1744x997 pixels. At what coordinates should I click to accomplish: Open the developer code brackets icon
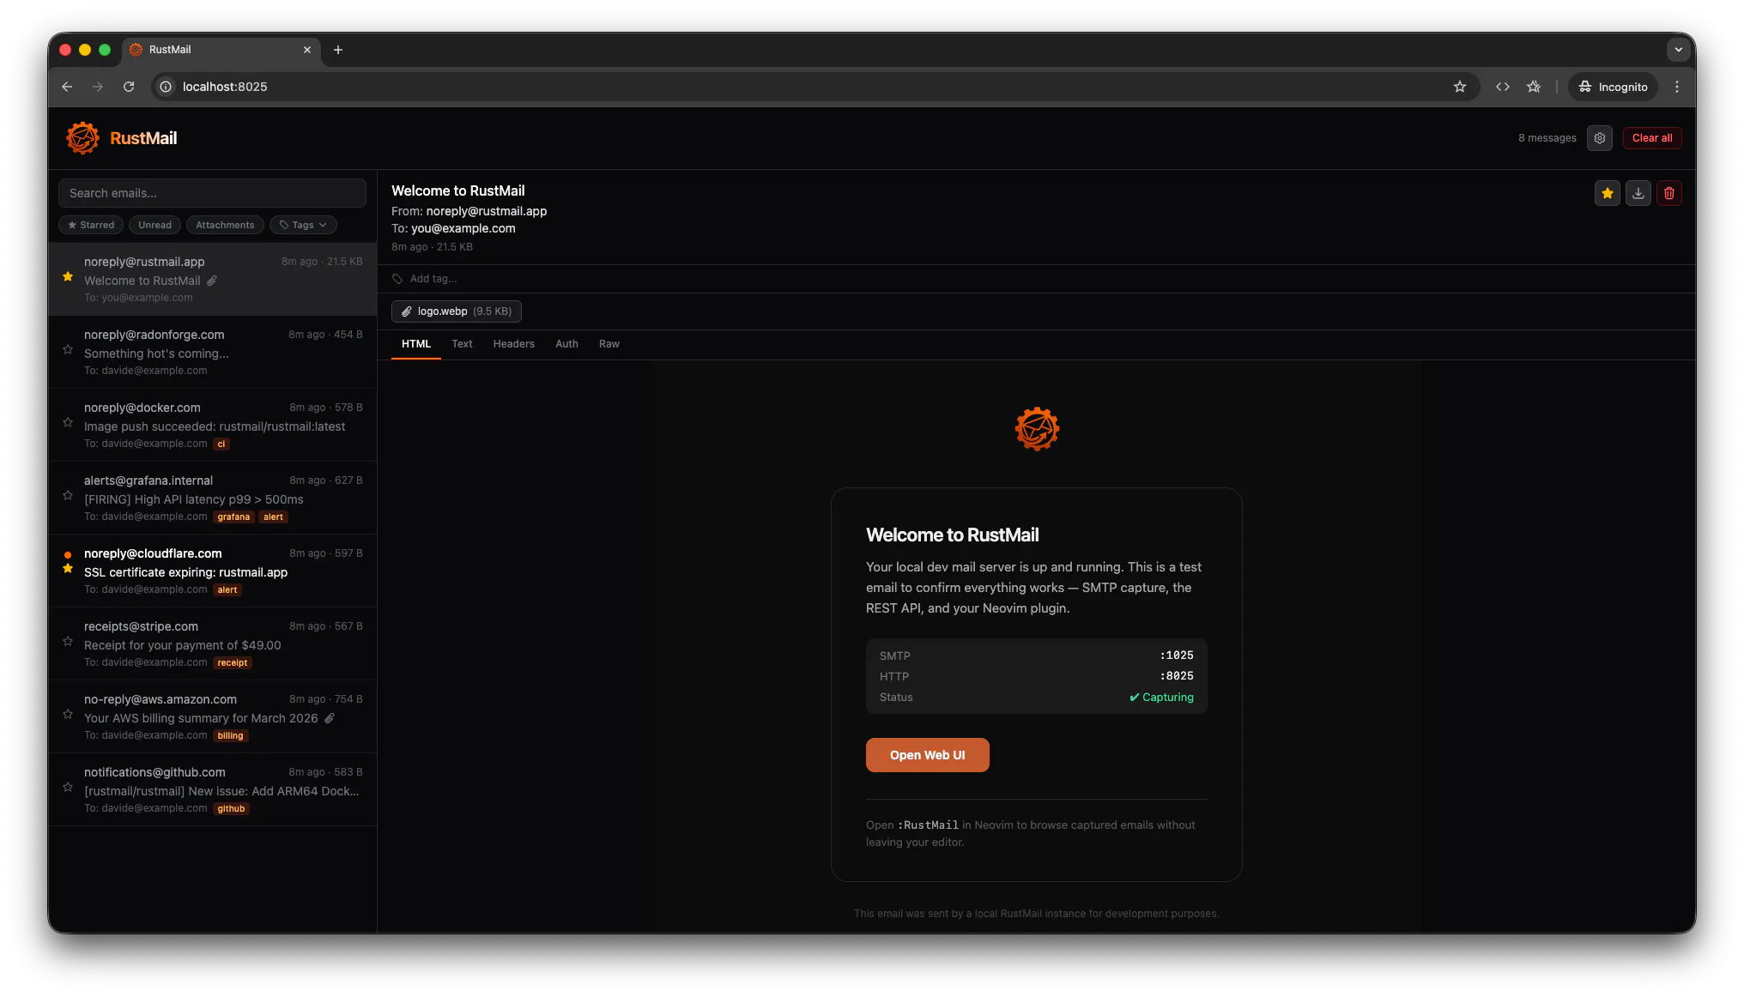pos(1503,87)
